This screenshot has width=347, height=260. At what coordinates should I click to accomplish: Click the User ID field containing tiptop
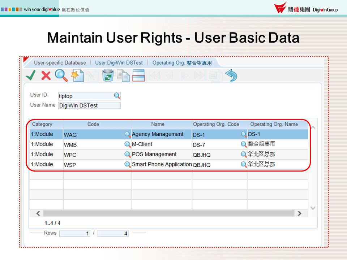coord(89,96)
